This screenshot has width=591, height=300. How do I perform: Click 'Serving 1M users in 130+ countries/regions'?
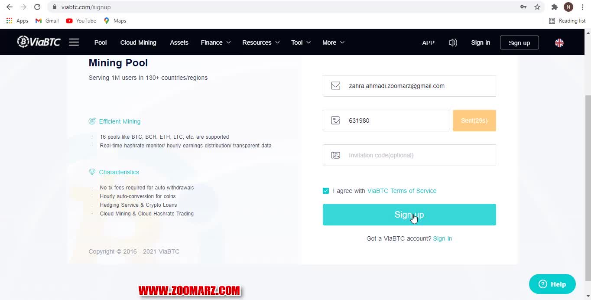[x=148, y=78]
